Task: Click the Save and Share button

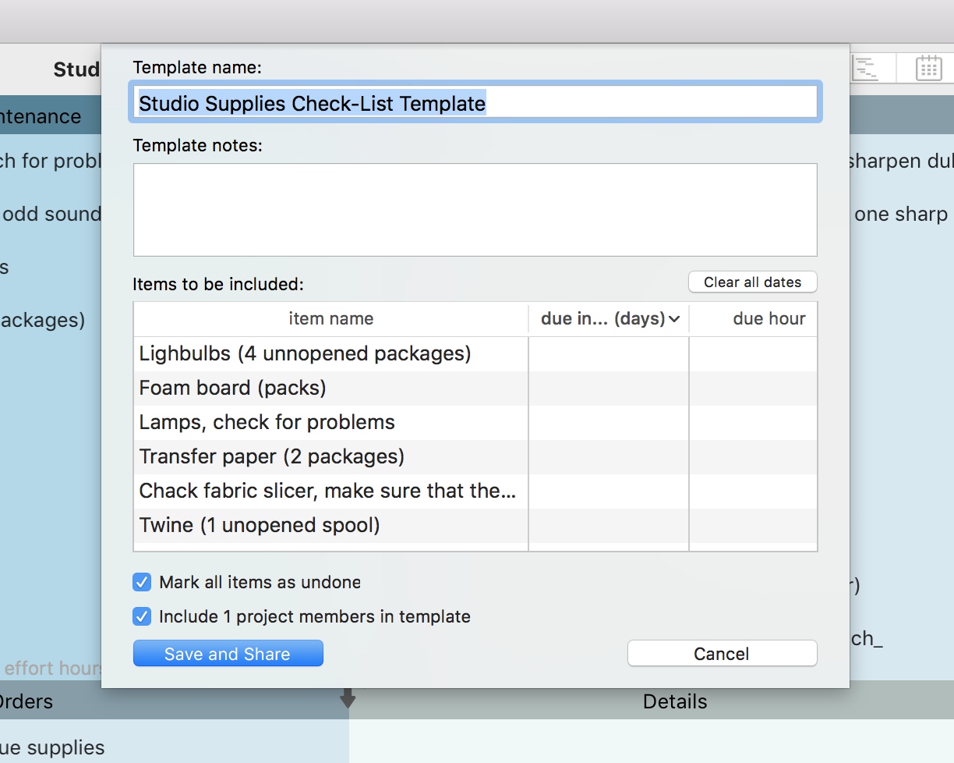Action: (228, 654)
